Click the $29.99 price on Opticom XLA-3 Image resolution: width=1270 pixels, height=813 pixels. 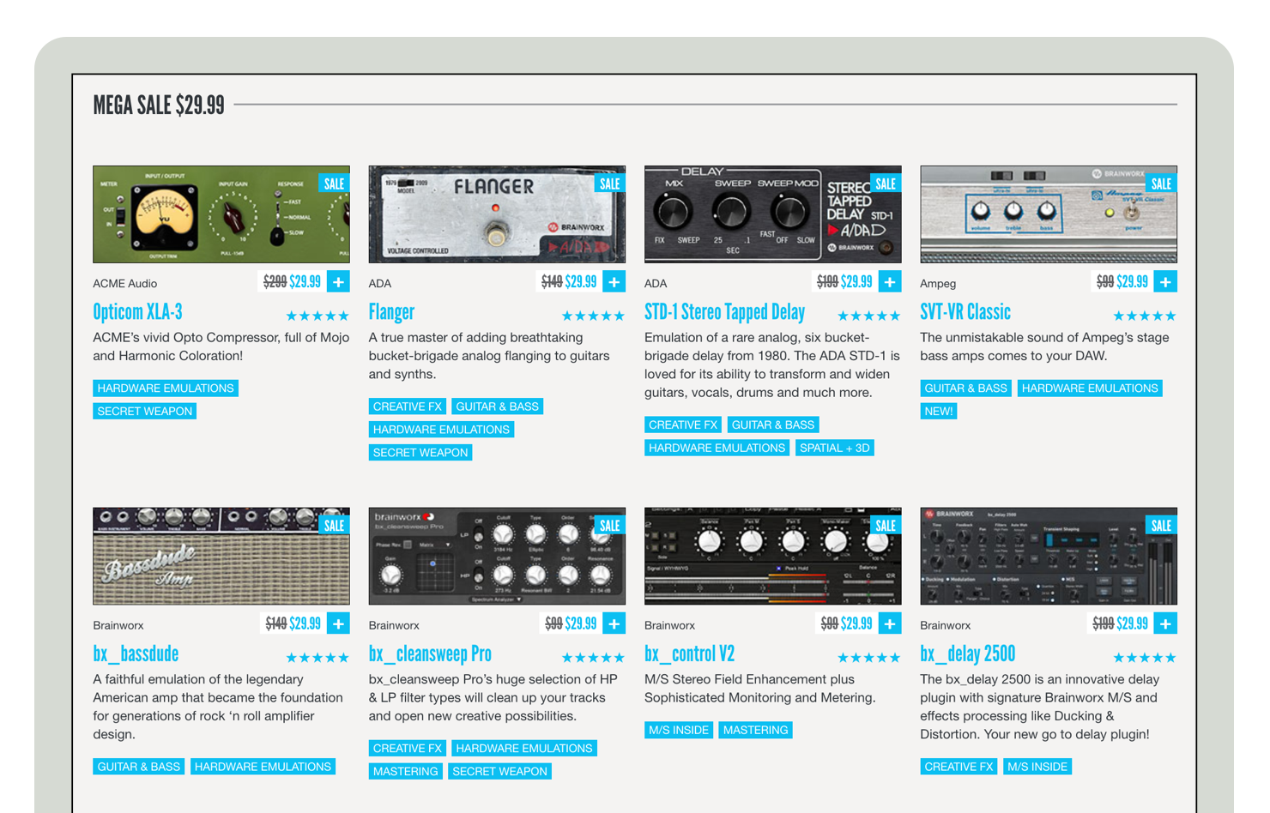(x=305, y=281)
